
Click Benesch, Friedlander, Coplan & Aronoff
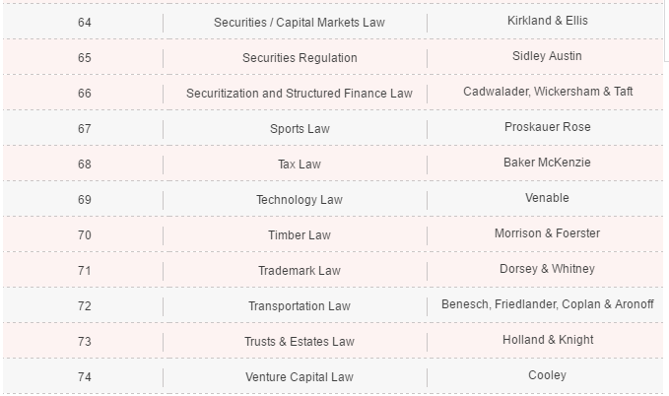[x=547, y=304]
